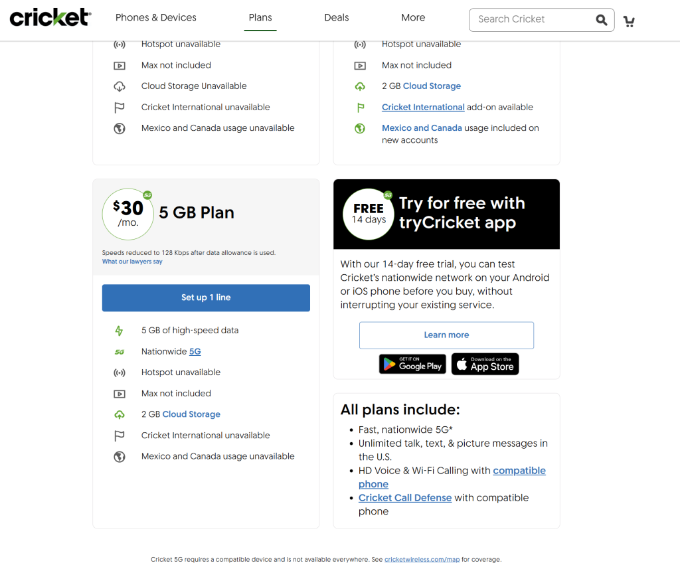Click the Set up 1 line button
The width and height of the screenshot is (680, 565).
(206, 298)
